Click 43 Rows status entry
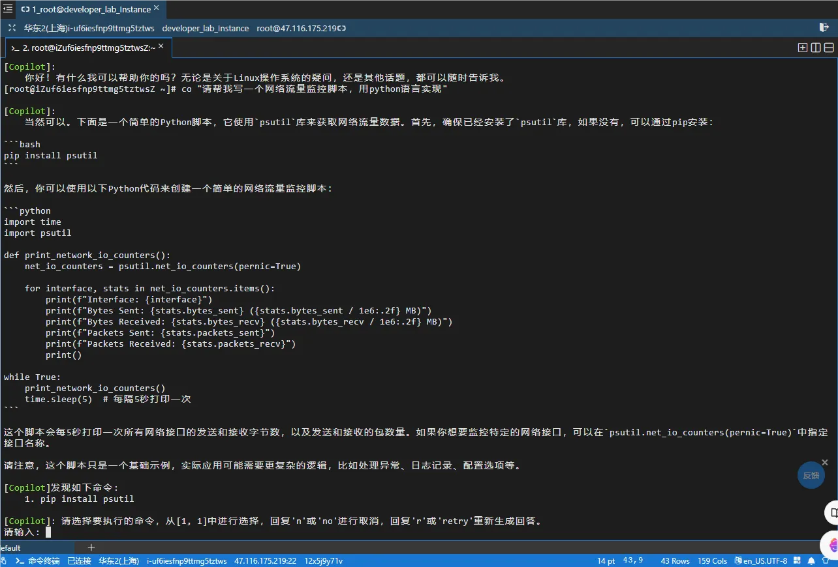The width and height of the screenshot is (838, 567). click(675, 560)
